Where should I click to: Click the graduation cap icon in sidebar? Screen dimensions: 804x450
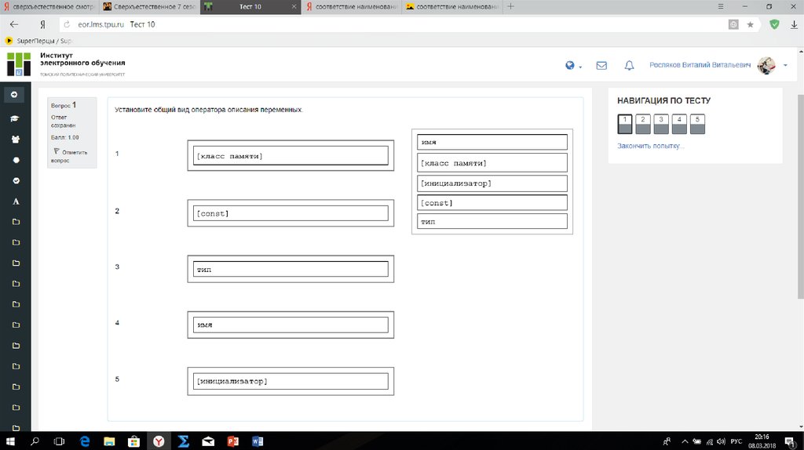15,118
